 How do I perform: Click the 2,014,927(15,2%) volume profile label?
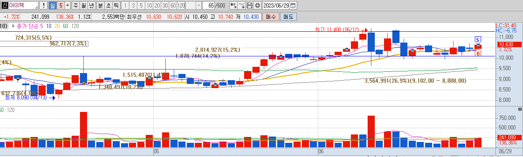(x=218, y=50)
